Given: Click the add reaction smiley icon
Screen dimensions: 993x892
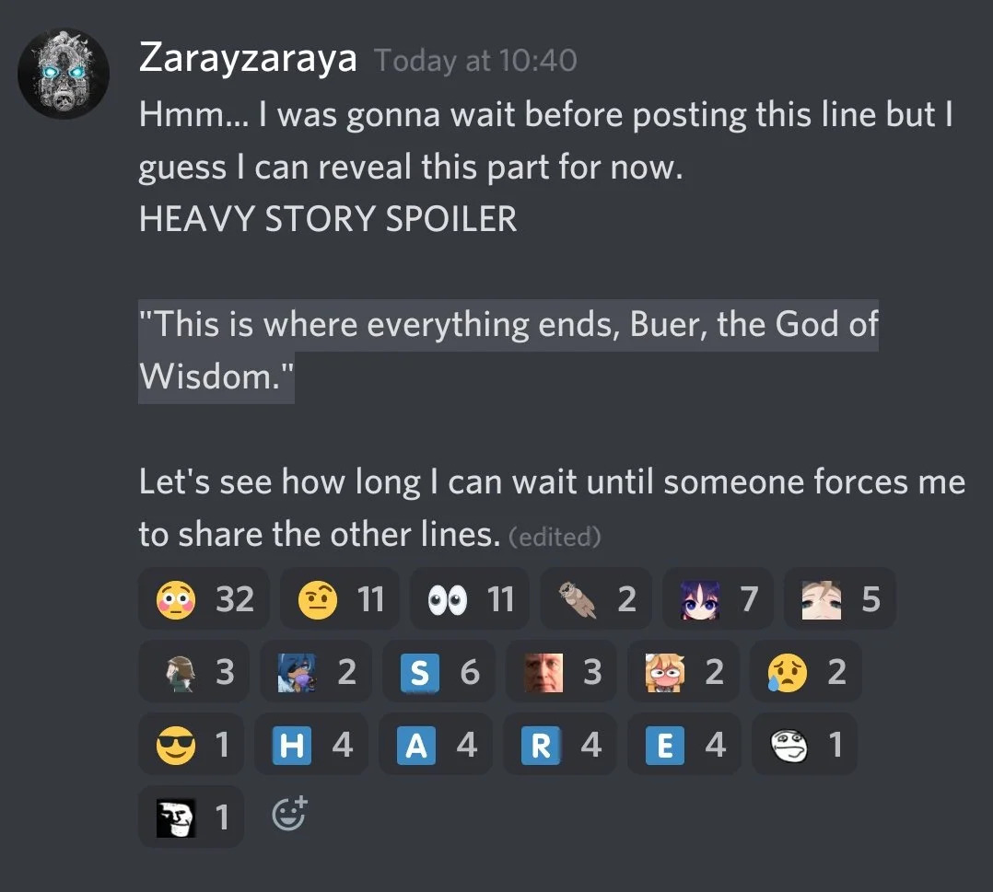Looking at the screenshot, I should tap(289, 814).
